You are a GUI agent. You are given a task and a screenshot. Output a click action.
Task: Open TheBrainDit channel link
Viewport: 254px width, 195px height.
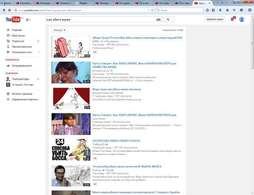coord(99,144)
